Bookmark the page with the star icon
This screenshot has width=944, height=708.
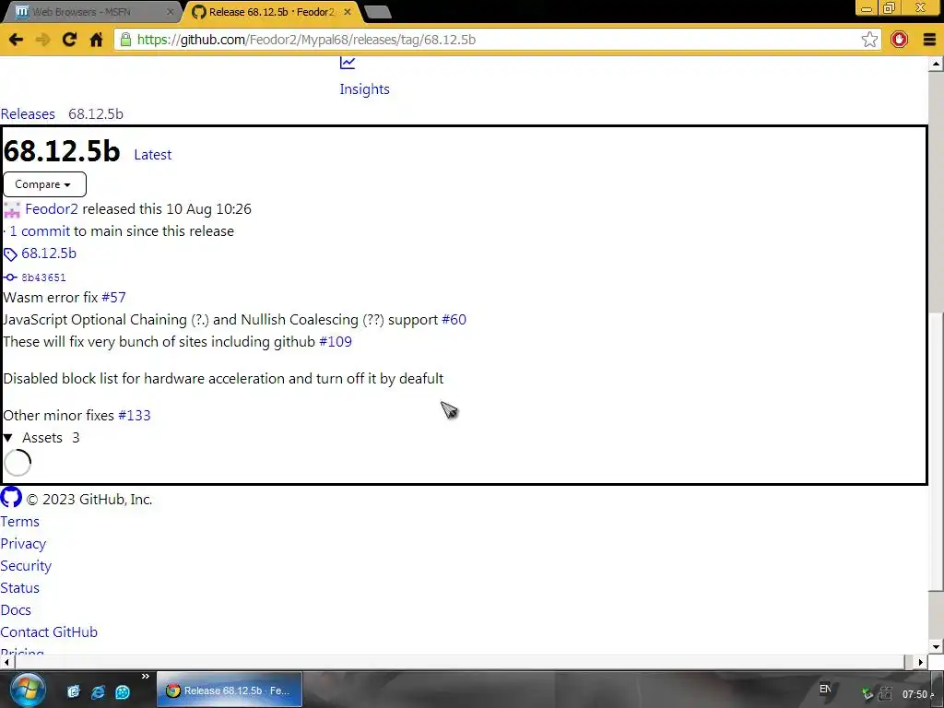click(x=869, y=40)
